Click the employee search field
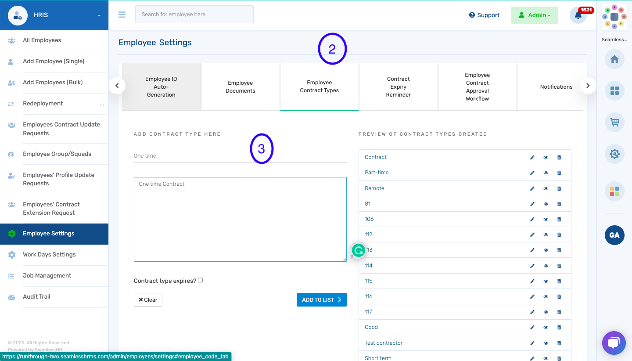The height and width of the screenshot is (361, 632). pos(194,14)
